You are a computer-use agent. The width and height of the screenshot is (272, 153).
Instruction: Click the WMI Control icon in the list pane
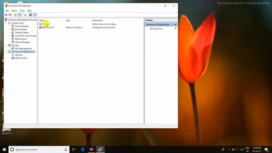40,27
